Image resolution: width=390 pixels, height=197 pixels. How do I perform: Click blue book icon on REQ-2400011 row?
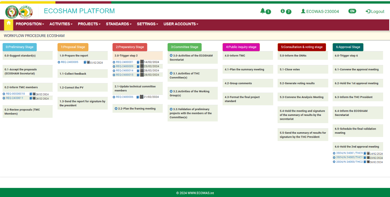(x=31, y=98)
